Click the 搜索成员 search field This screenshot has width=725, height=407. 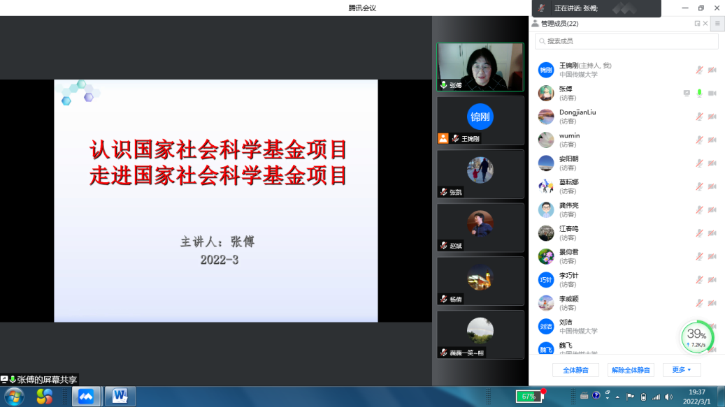click(x=626, y=42)
